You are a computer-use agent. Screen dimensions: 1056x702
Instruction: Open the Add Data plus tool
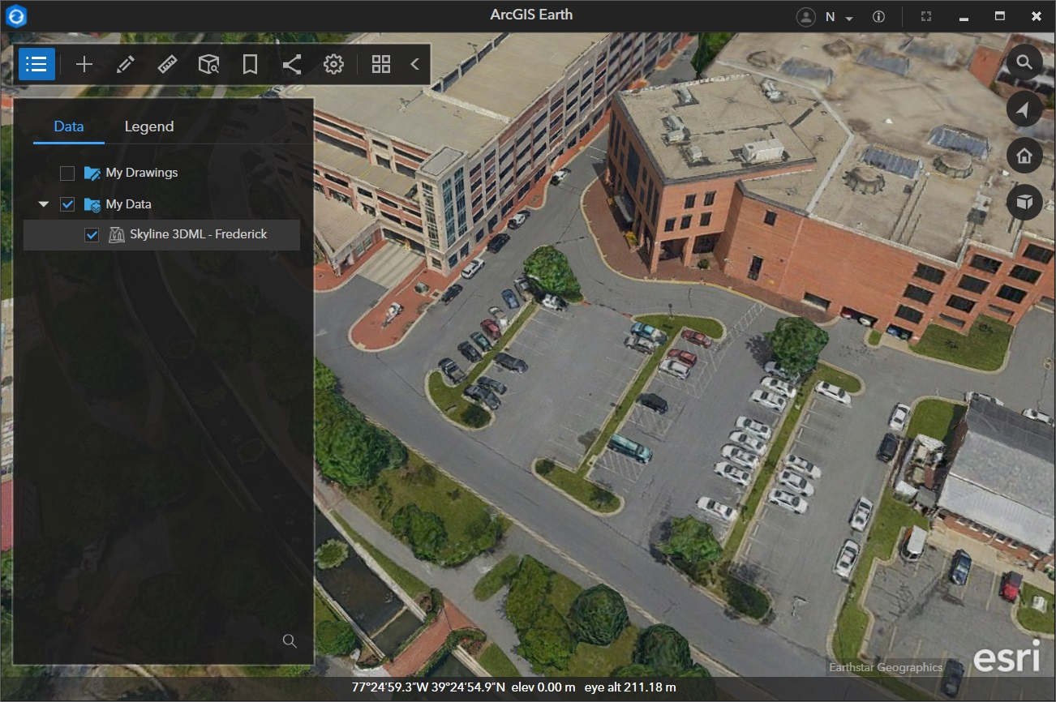point(84,65)
